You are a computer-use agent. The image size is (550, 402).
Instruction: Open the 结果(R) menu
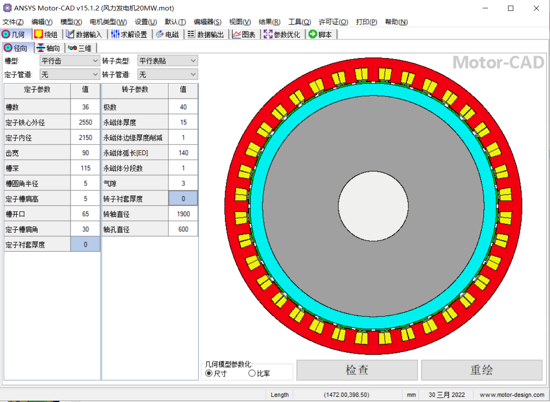(270, 22)
